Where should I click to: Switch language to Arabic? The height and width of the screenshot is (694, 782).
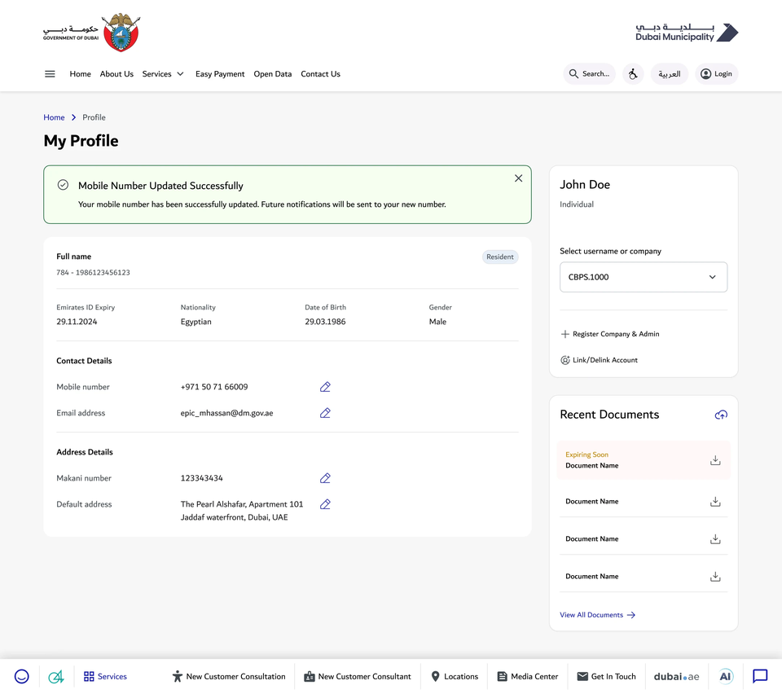[670, 74]
